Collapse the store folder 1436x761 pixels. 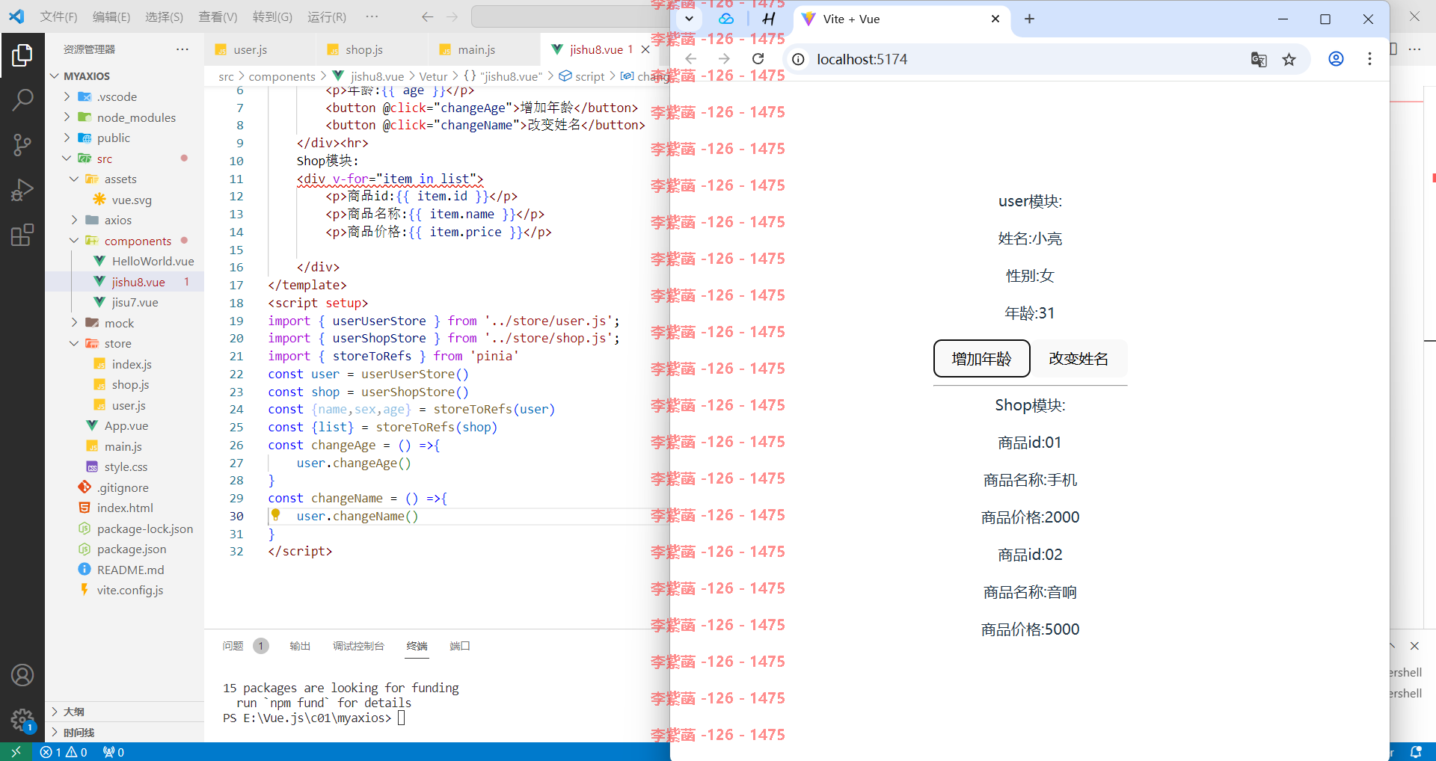(74, 343)
